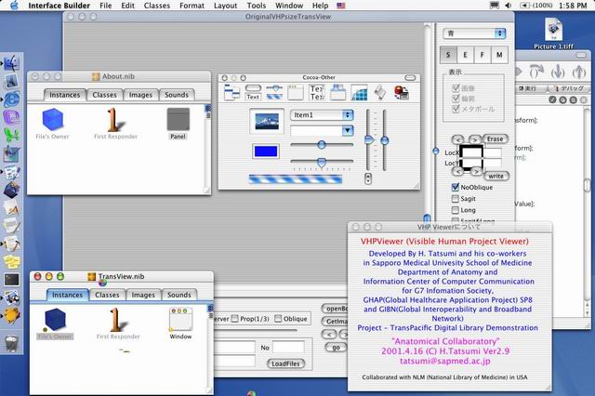Open the volume icon in menu bar

pos(509,6)
